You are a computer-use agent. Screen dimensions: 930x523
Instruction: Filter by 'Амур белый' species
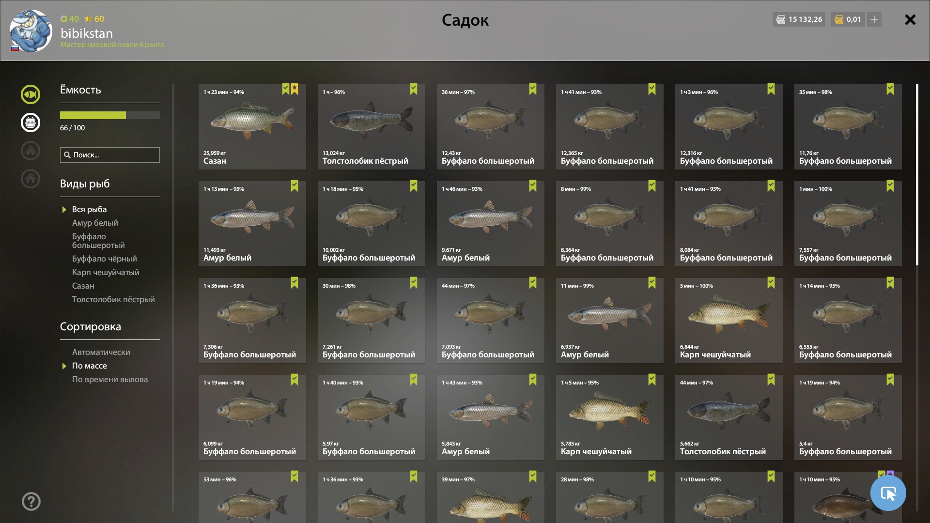pos(95,223)
